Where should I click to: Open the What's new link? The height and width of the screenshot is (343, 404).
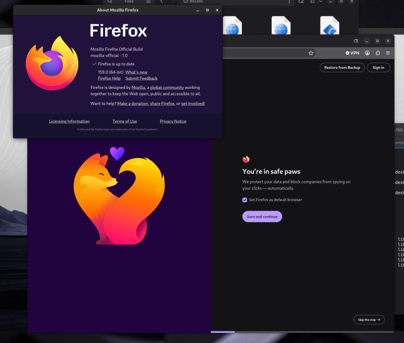coord(136,72)
